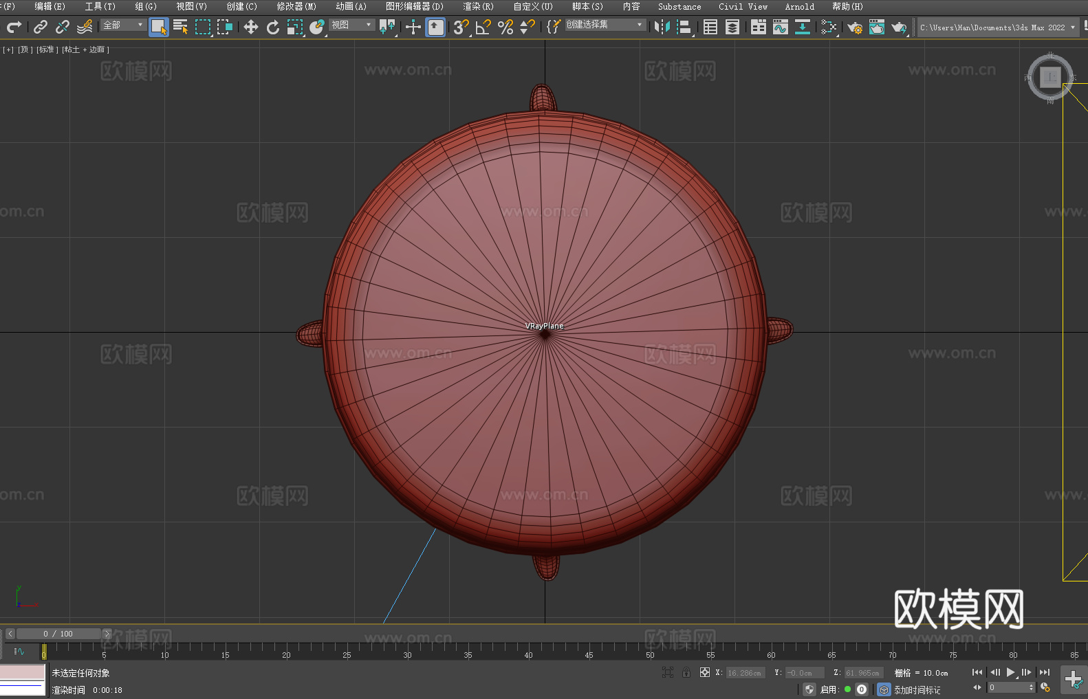The width and height of the screenshot is (1088, 699).
Task: Click the Align tool icon
Action: [684, 27]
